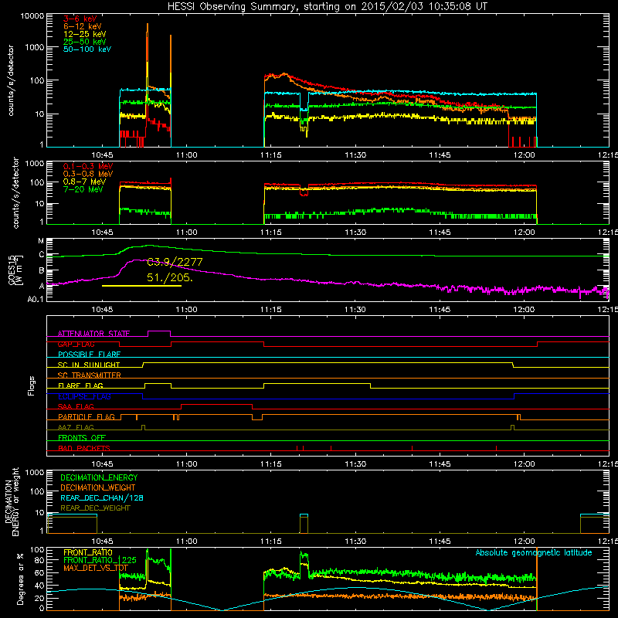The width and height of the screenshot is (618, 618).
Task: Select the REAR_DEC_WEIGHT legend entry
Action: coord(95,508)
